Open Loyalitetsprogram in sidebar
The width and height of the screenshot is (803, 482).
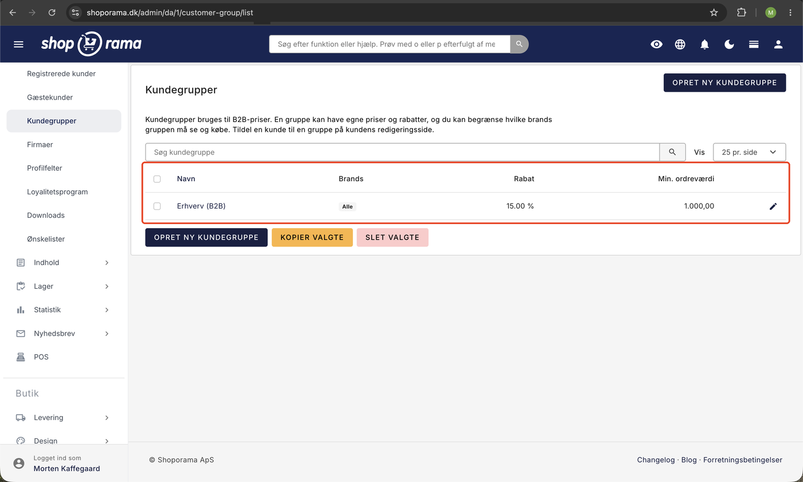click(58, 191)
